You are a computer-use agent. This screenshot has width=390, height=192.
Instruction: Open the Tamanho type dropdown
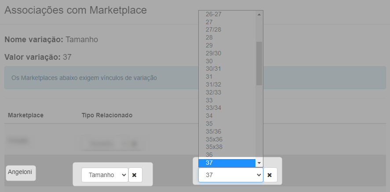click(105, 175)
